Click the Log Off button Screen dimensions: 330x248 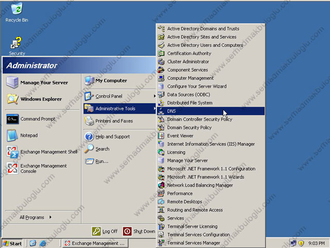tap(105, 232)
